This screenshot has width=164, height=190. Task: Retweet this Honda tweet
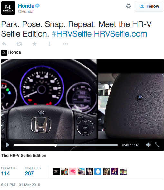click(x=19, y=44)
